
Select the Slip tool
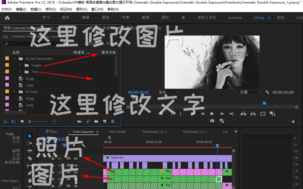30,165
